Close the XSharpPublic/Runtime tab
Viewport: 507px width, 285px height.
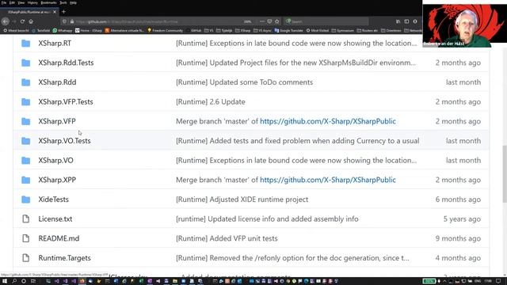coord(55,12)
